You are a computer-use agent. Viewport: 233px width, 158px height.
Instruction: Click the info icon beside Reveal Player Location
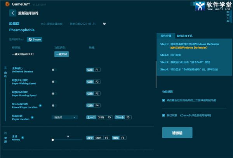click(40, 105)
